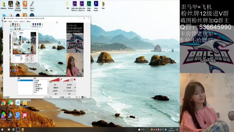Toggle the first checkbox in sources list

tap(35, 81)
